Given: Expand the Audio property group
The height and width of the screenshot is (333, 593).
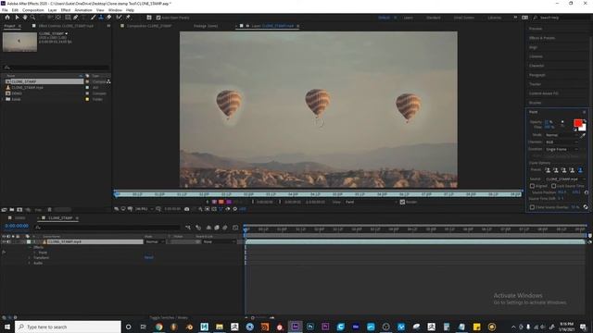Looking at the screenshot, I should pyautogui.click(x=30, y=263).
